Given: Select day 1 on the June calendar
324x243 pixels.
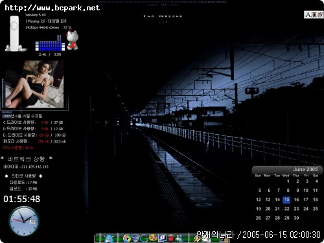Looking at the screenshot, I should [x=288, y=181].
